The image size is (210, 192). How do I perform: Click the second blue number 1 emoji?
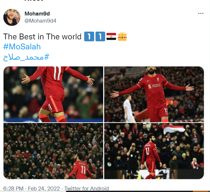[x=100, y=36]
